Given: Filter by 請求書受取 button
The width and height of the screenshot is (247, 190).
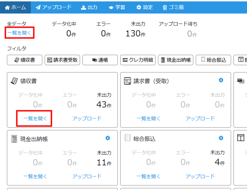Looking at the screenshot, I should 62,60.
